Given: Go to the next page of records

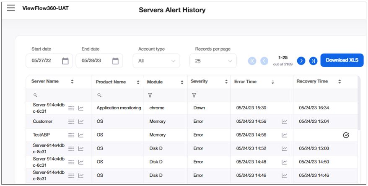Looking at the screenshot, I should coord(301,61).
